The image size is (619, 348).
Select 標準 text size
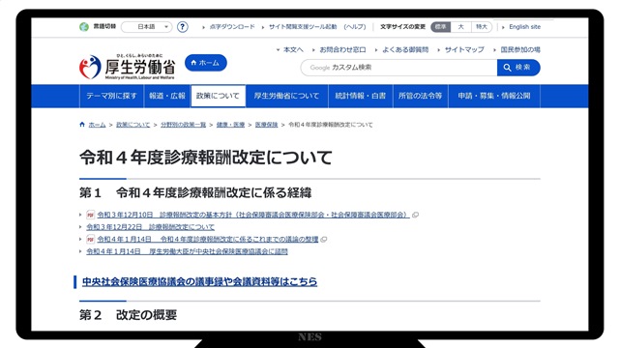click(441, 27)
